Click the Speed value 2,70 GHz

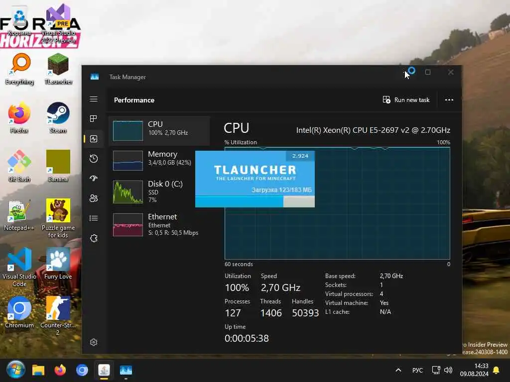tap(280, 287)
